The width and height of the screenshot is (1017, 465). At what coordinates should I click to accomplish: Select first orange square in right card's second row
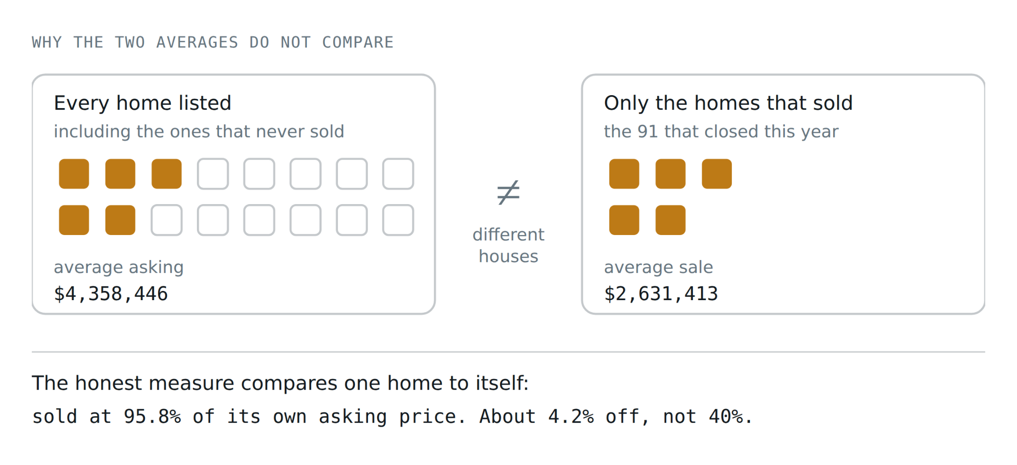[624, 220]
